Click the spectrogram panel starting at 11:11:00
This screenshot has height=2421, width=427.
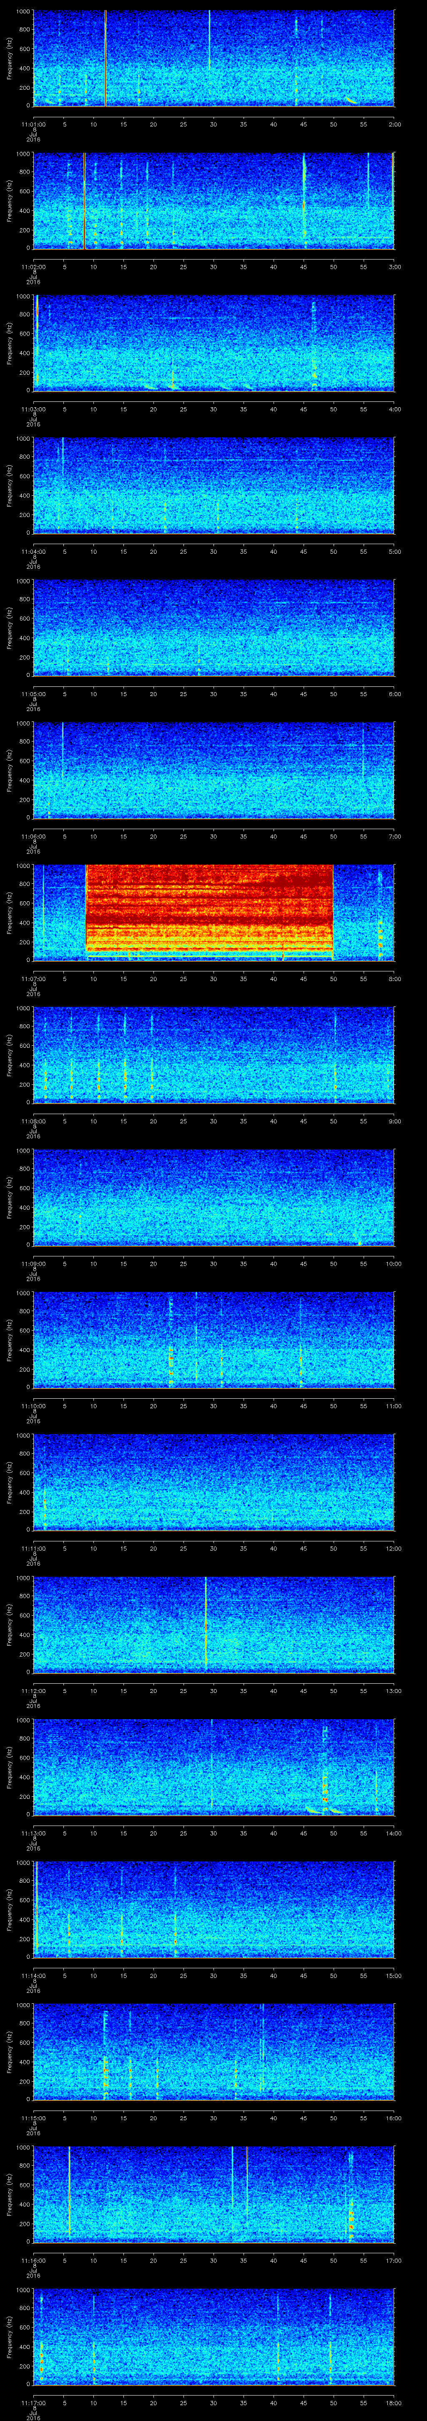[213, 1482]
